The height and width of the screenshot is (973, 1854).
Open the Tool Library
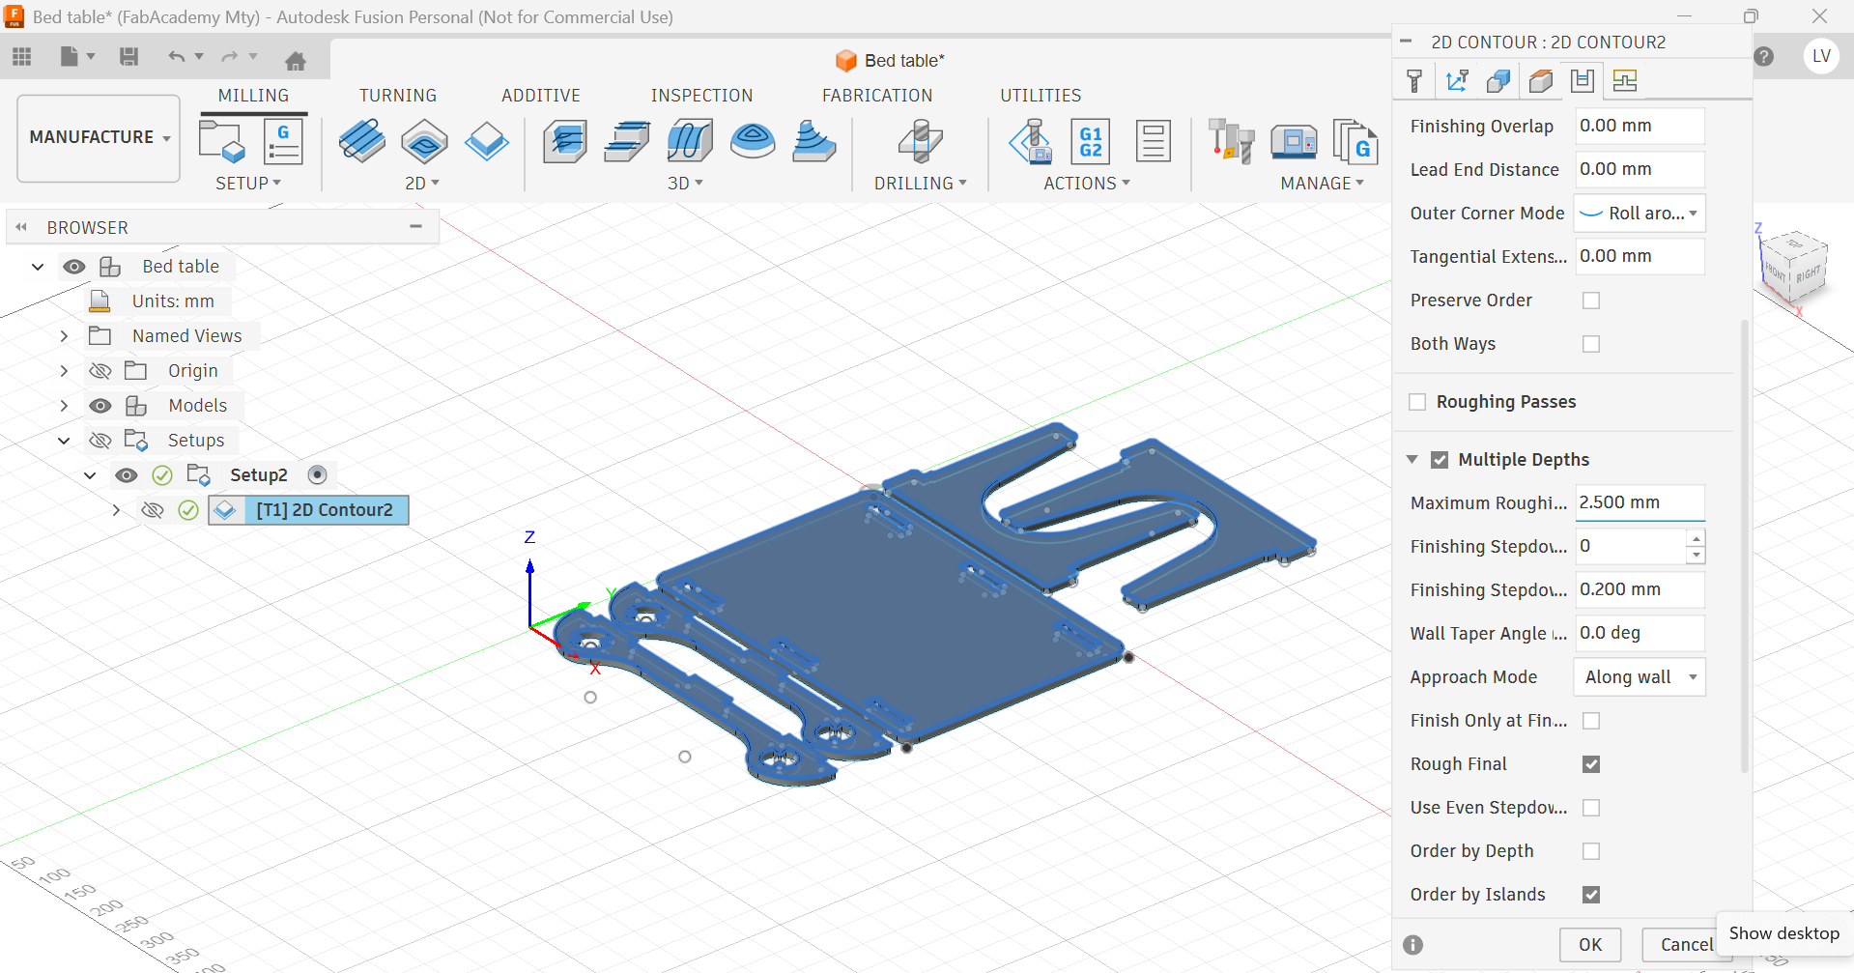click(x=1232, y=141)
